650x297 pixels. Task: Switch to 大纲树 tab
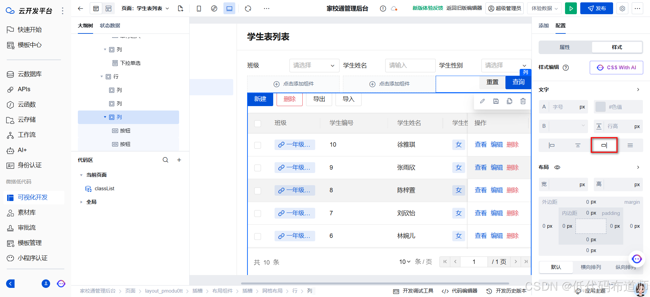click(x=85, y=26)
